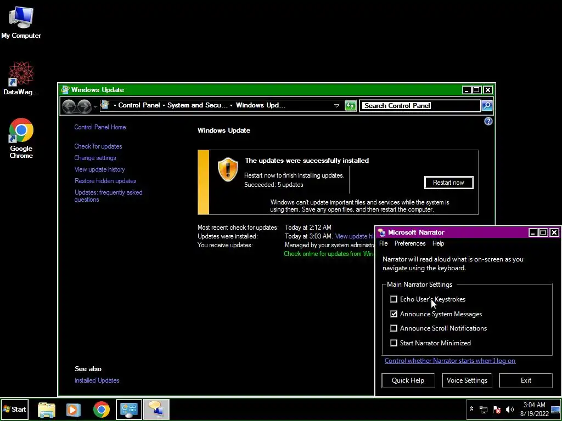The image size is (562, 421).
Task: Click Restore hidden updates link
Action: 105,181
